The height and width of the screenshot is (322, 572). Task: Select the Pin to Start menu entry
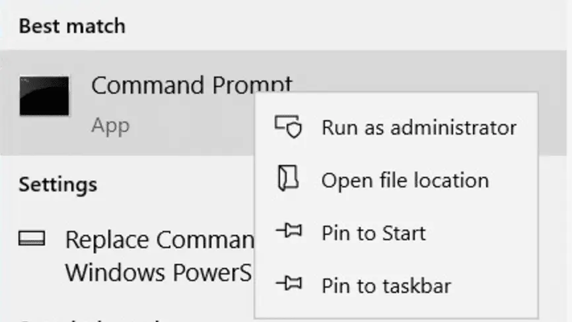(x=373, y=233)
